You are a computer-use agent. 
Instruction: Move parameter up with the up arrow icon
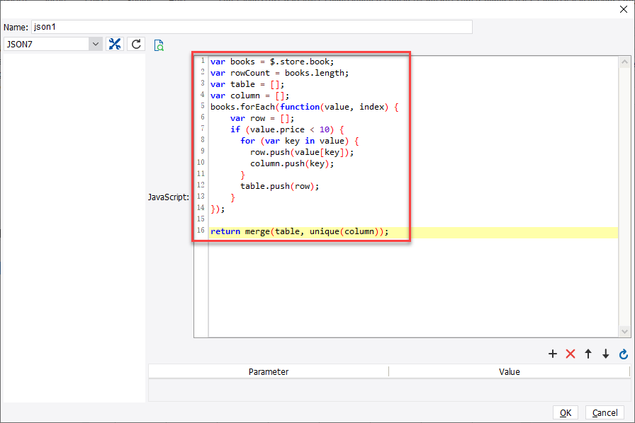(588, 354)
